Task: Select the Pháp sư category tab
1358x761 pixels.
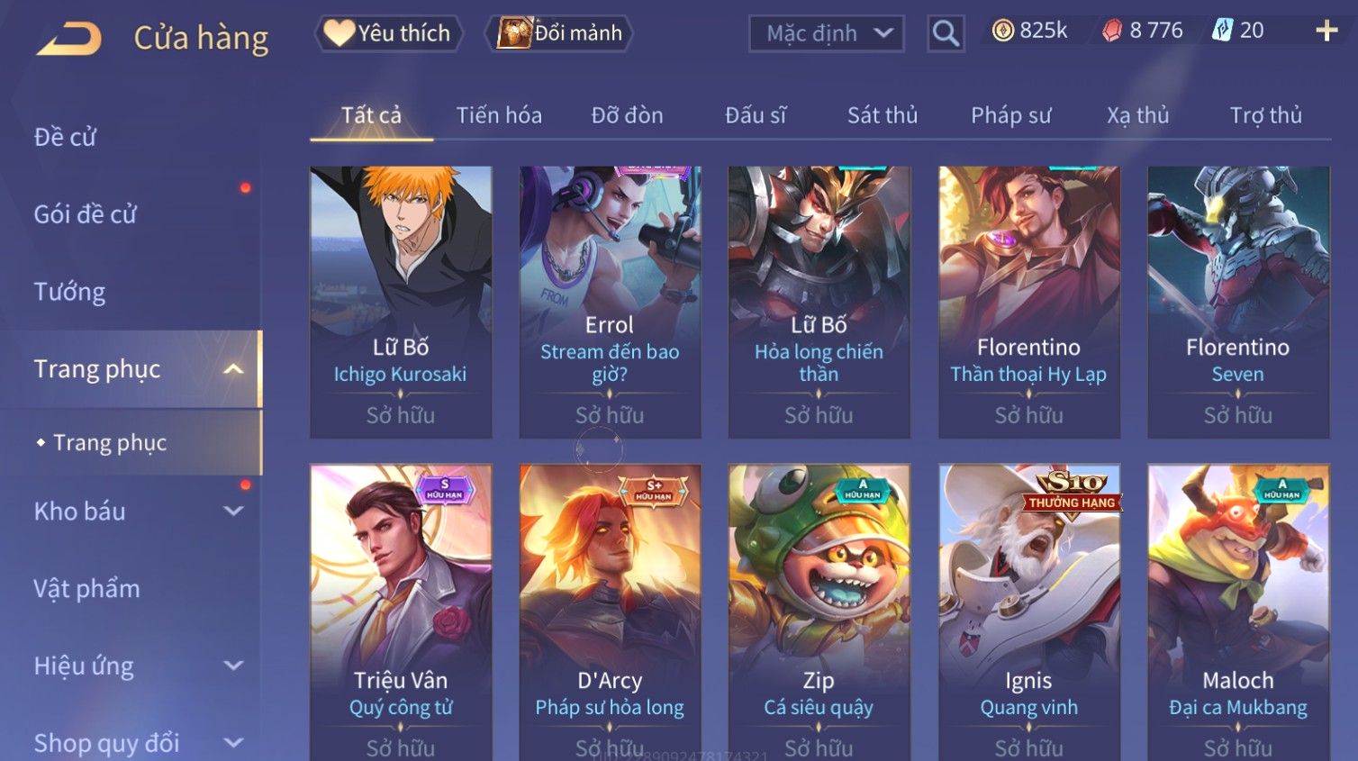Action: point(1010,115)
